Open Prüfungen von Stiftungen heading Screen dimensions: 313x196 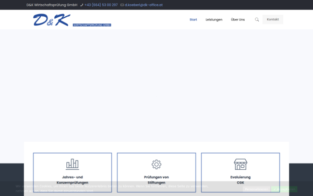pos(156,180)
